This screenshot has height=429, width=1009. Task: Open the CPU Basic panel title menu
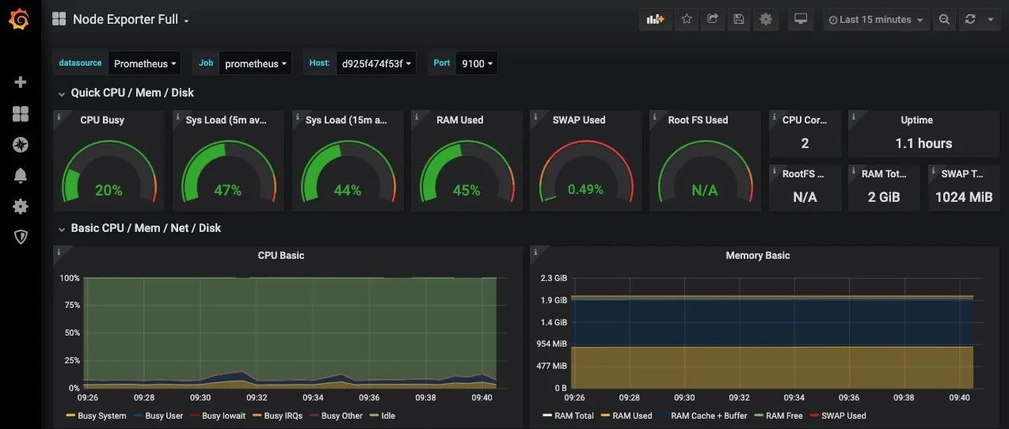(280, 256)
